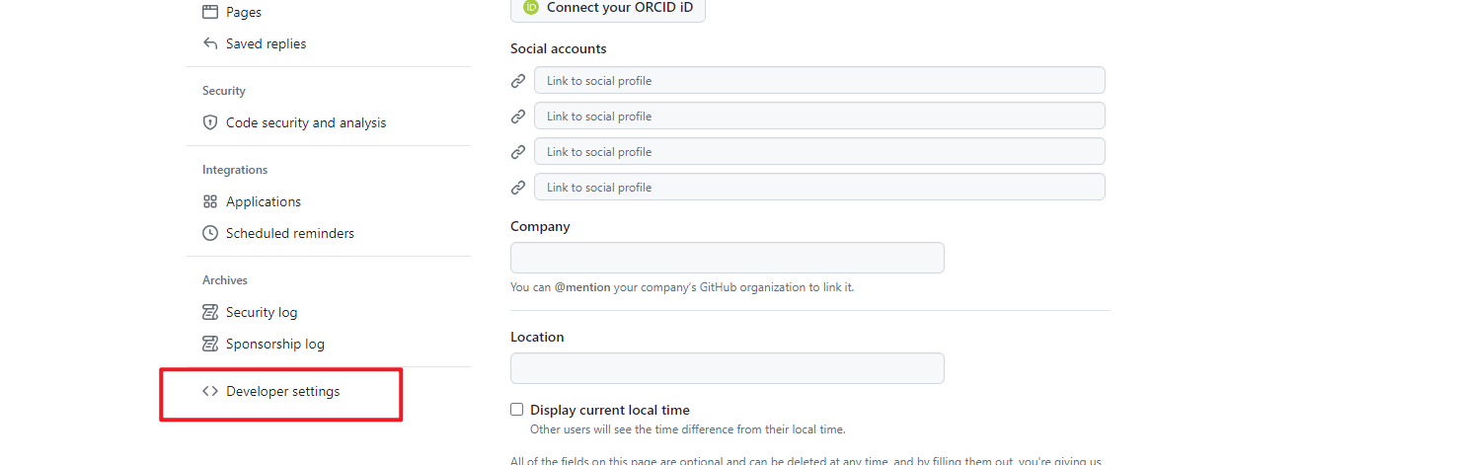Click the Applications grid icon

[x=209, y=201]
